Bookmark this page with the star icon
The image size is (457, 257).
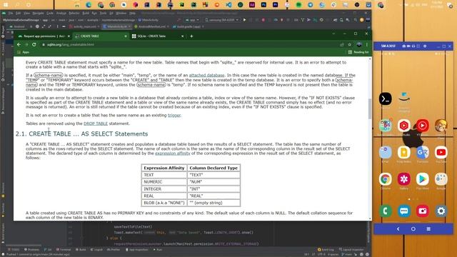coord(350,44)
